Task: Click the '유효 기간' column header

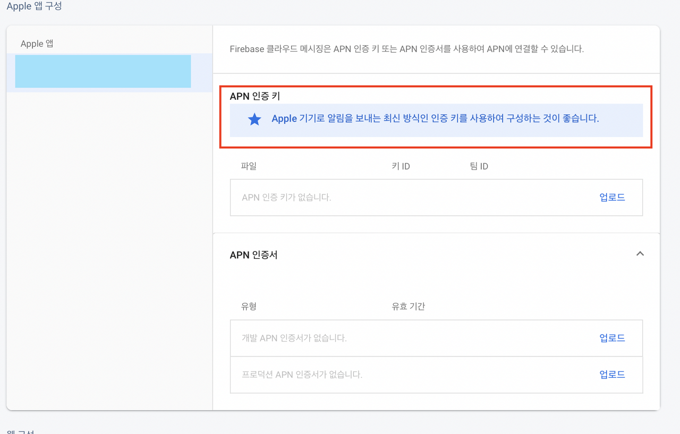Action: point(408,307)
